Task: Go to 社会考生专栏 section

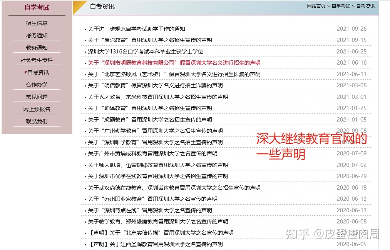Action: click(x=37, y=60)
